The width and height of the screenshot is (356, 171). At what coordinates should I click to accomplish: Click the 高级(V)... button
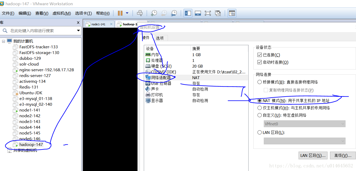click(343, 156)
